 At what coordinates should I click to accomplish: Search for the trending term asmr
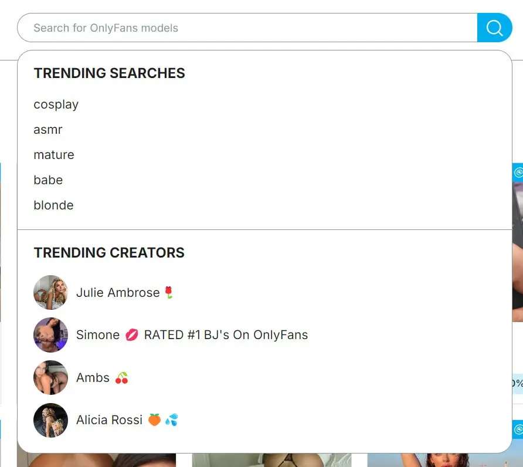[47, 130]
